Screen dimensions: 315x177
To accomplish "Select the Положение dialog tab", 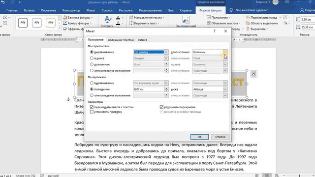I will click(95, 40).
